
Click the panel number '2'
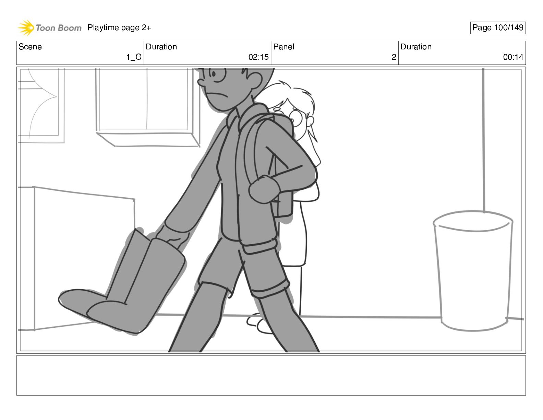[394, 57]
